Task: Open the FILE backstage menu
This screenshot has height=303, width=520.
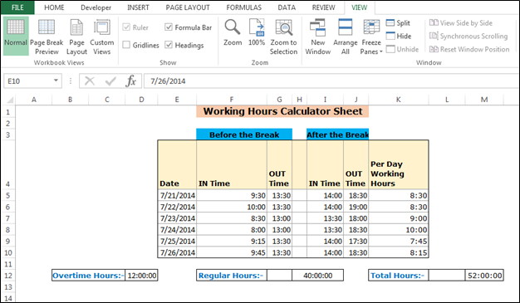Action: (17, 7)
